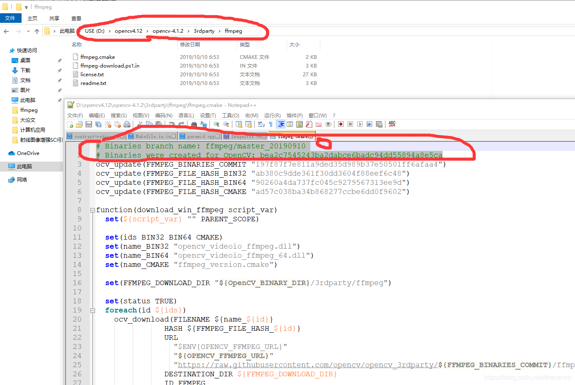Collapse the foreach block at line 19
The height and width of the screenshot is (385, 575).
[x=93, y=310]
